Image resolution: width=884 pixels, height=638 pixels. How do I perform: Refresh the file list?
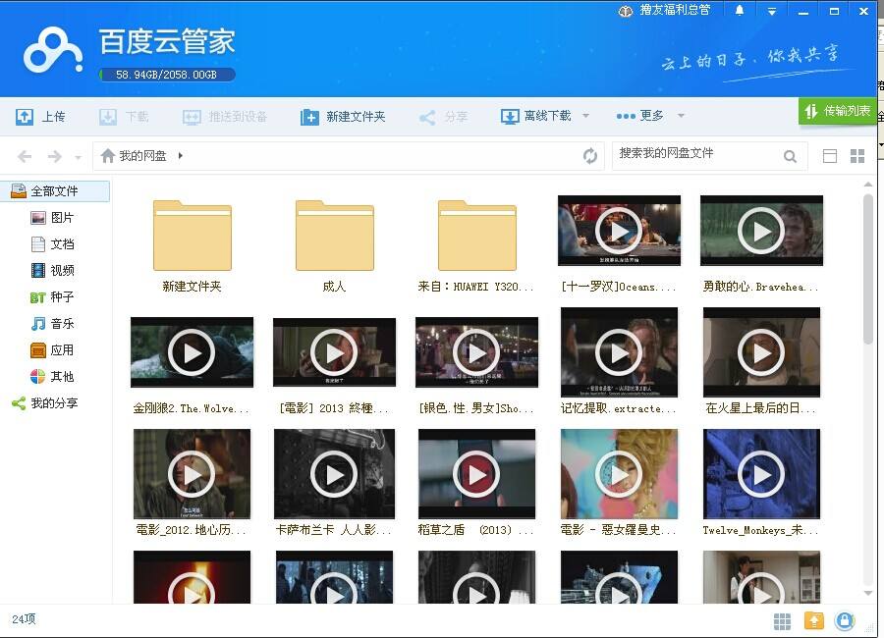pos(590,155)
